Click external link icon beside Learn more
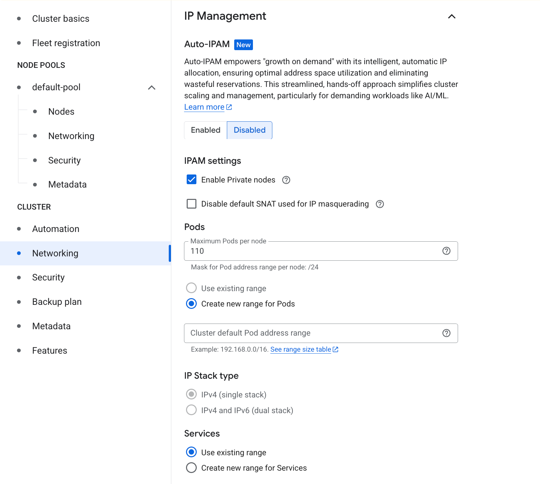540x484 pixels. (229, 107)
